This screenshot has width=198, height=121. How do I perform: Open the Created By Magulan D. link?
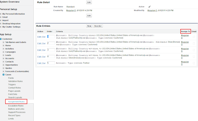pos(71,10)
